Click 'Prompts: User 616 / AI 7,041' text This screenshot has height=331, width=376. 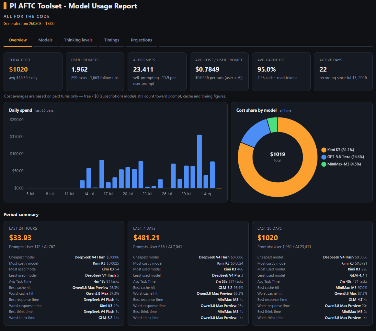point(157,246)
